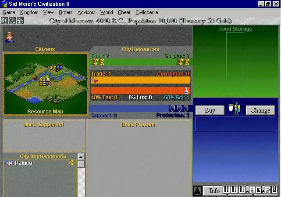Open the Civilopedia menu
The image size is (281, 197).
[146, 12]
